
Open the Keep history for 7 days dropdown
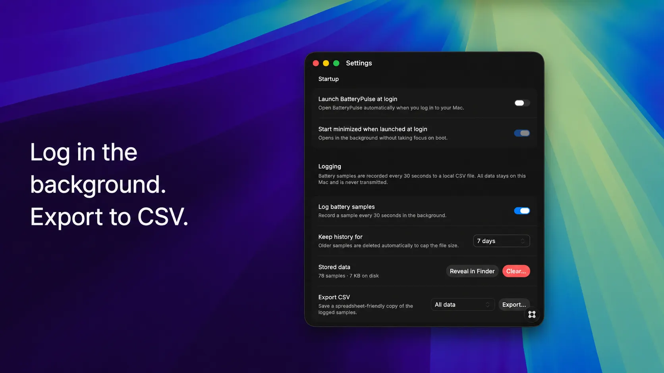pos(501,241)
